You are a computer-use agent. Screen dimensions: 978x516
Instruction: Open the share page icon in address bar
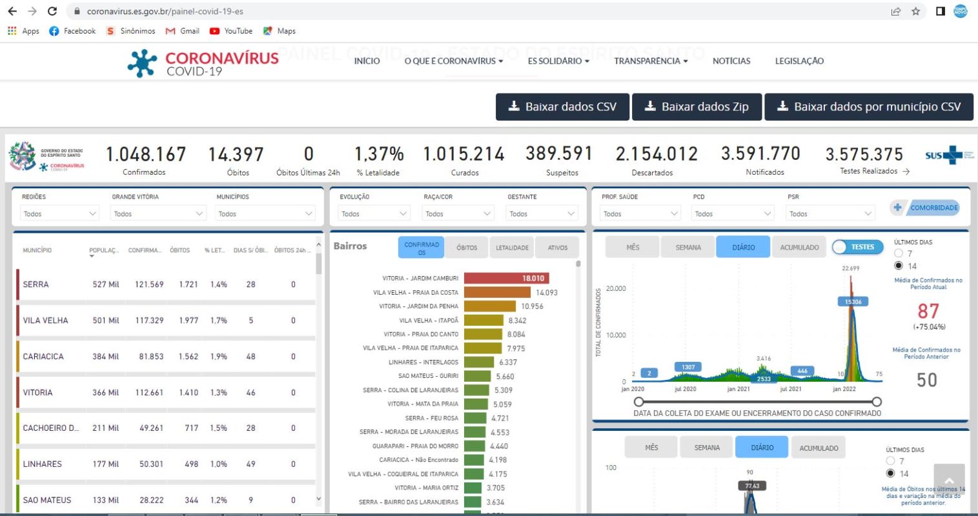tap(896, 11)
